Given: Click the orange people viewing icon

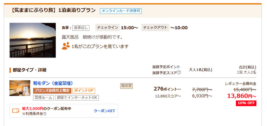Looking at the screenshot, I should tap(66, 46).
